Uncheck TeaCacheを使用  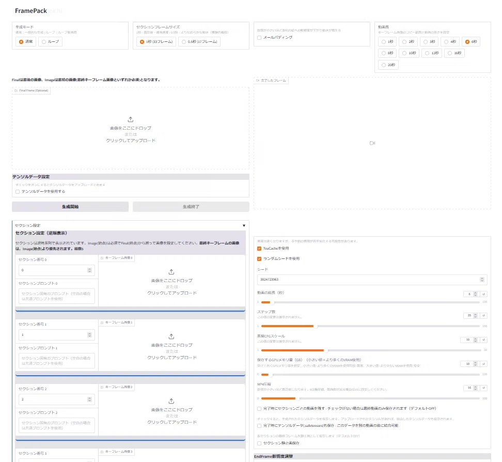tap(259, 249)
